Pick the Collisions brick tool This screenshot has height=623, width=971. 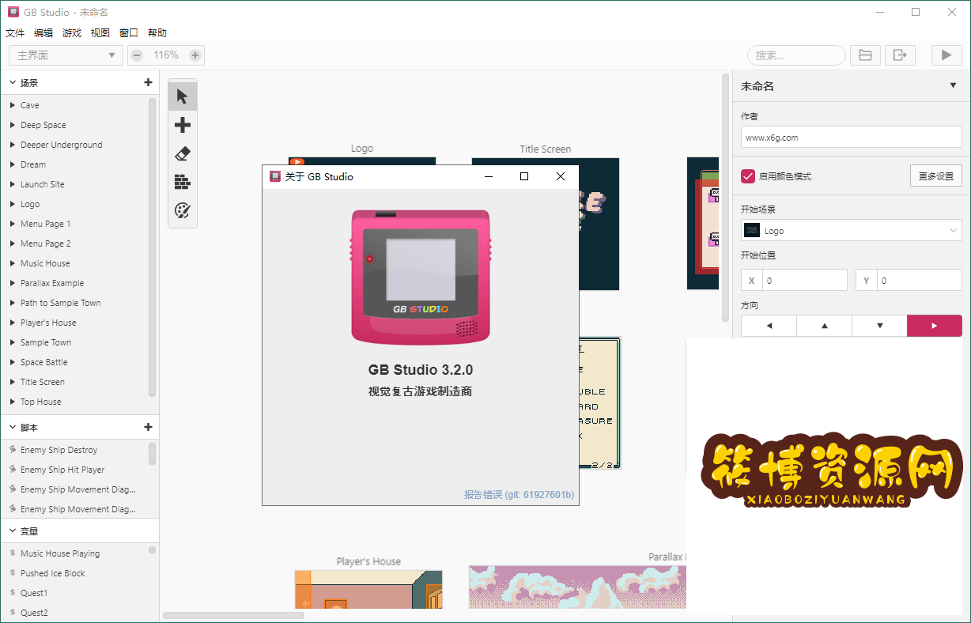(183, 182)
